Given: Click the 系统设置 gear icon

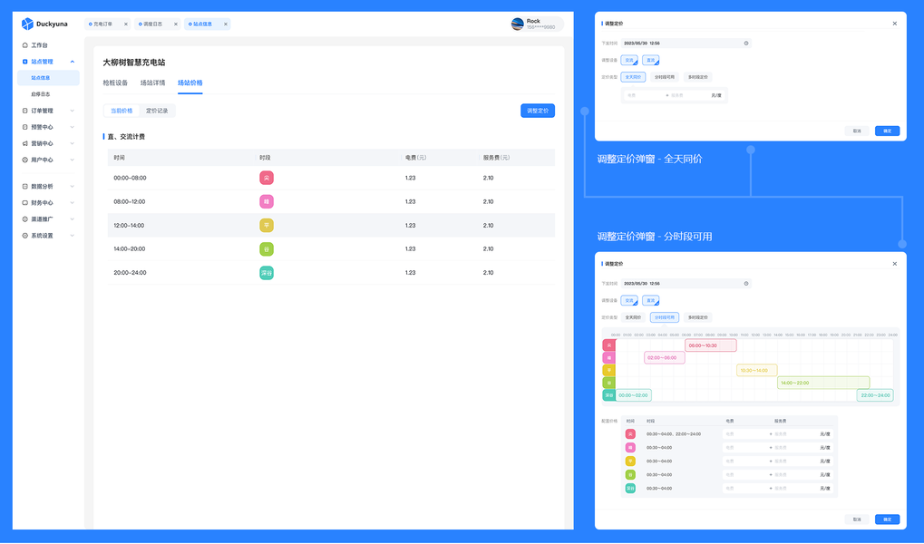Looking at the screenshot, I should 24,236.
